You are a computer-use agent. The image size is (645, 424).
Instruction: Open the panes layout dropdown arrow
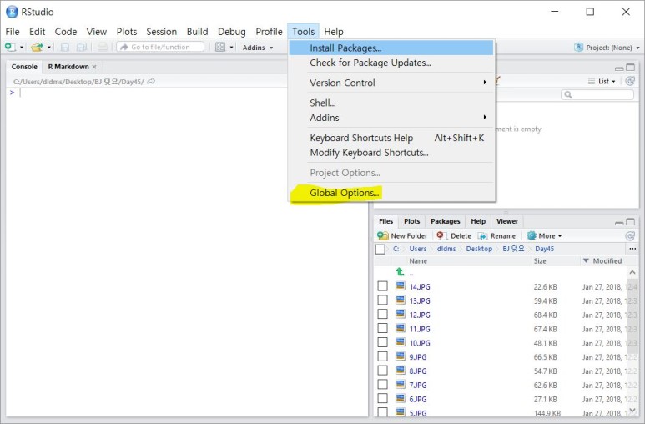(x=232, y=48)
